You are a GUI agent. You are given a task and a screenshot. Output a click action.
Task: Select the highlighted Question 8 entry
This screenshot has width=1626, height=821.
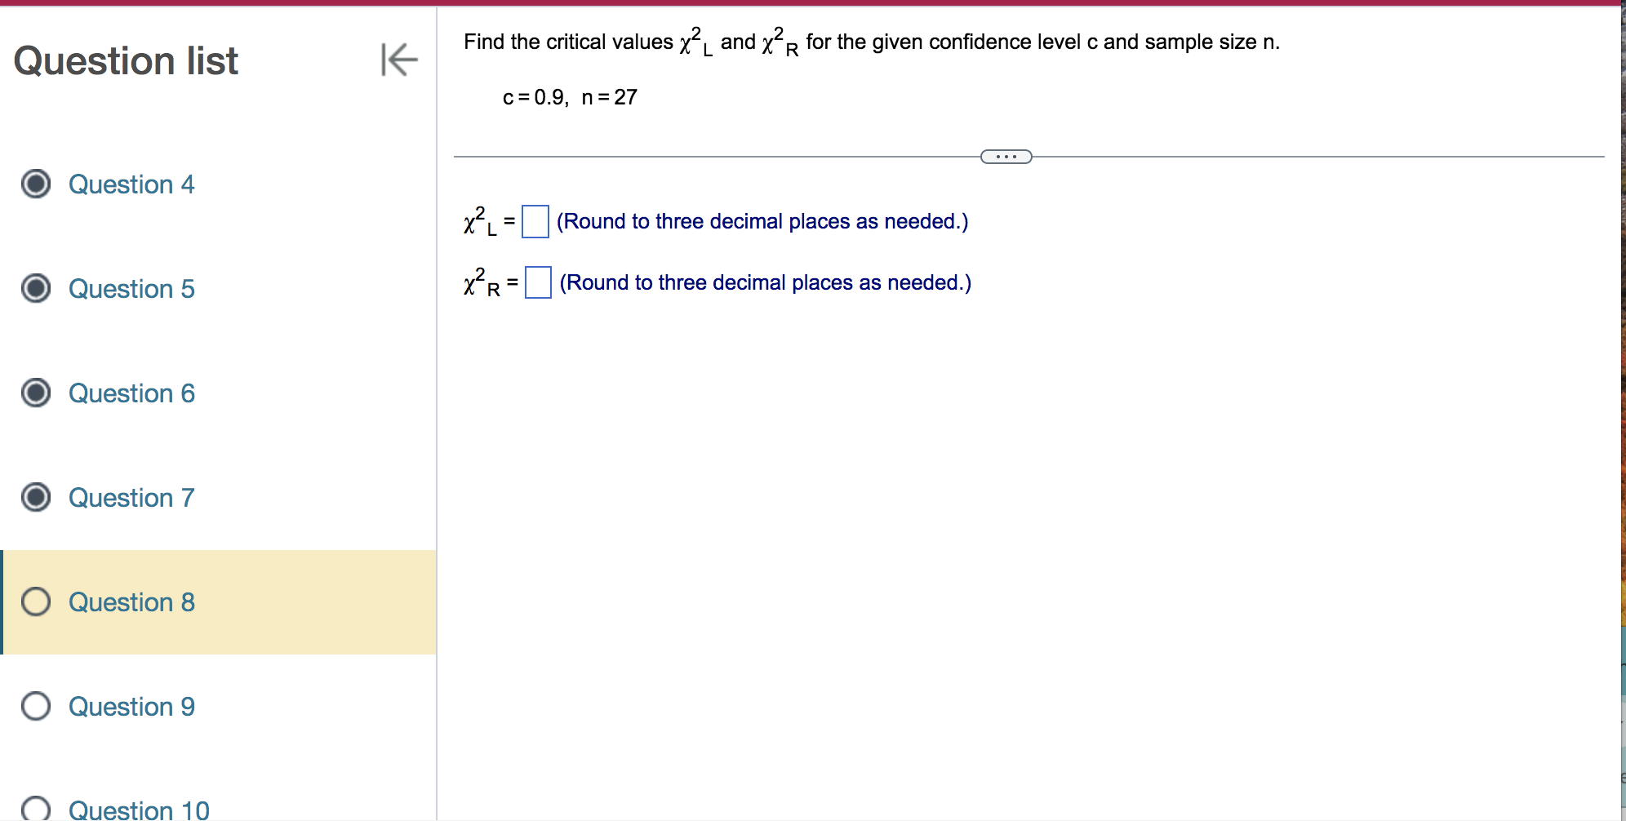click(131, 602)
